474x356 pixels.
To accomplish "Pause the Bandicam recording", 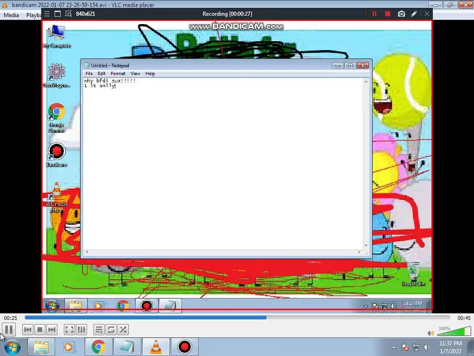I will 374,14.
